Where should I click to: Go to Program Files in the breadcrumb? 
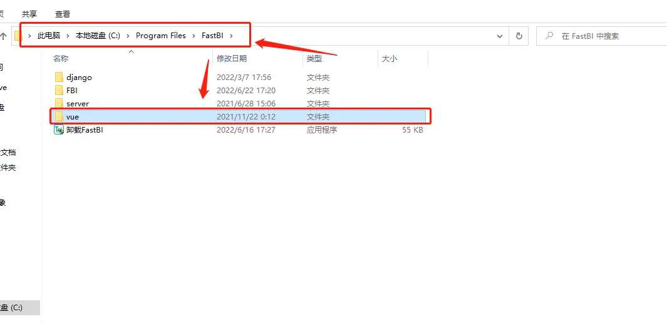(x=161, y=36)
